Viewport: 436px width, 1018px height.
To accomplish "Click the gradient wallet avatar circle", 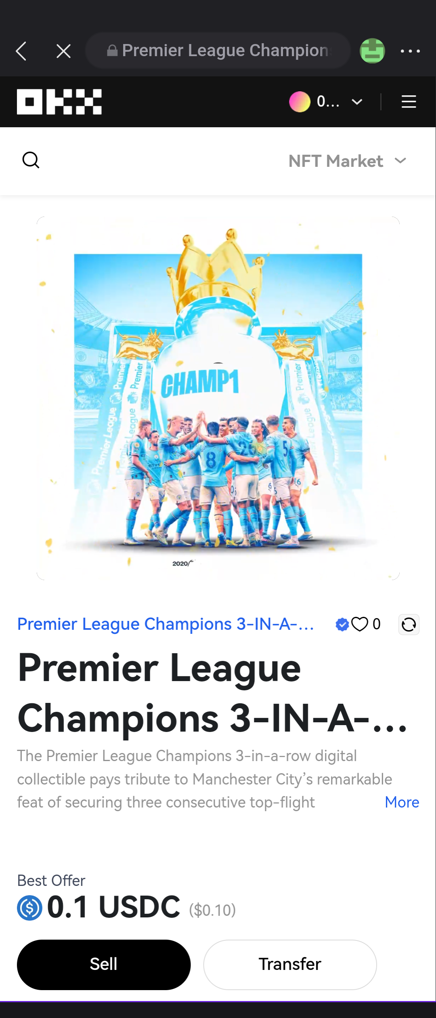I will pos(300,102).
